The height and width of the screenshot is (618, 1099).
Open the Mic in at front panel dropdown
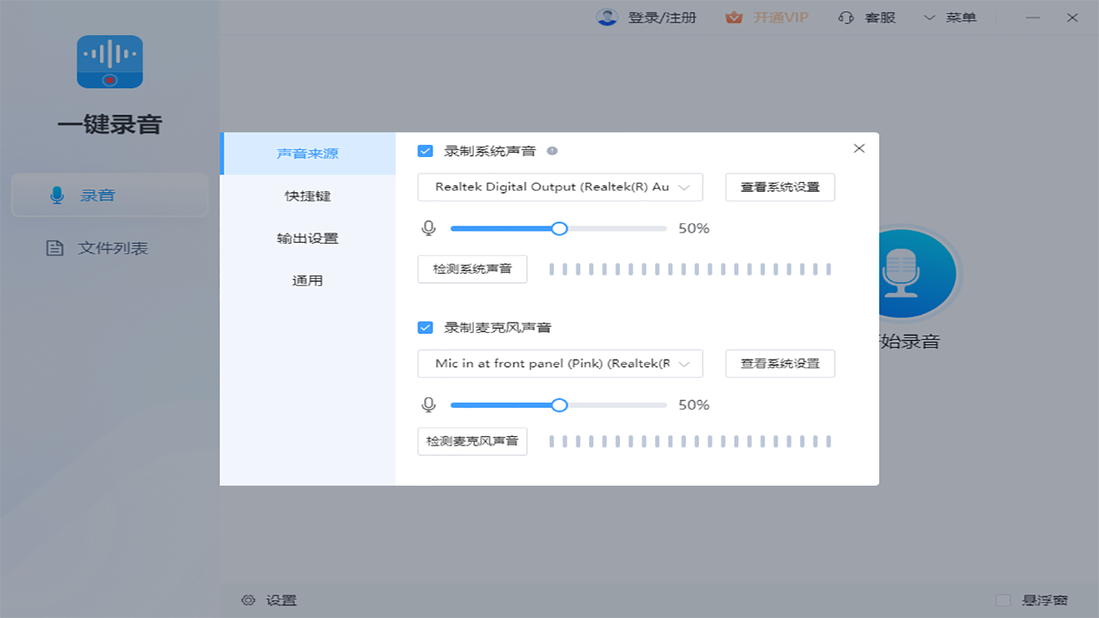560,363
